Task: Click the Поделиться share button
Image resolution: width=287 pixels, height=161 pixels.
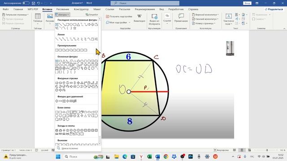Action: click(x=274, y=9)
